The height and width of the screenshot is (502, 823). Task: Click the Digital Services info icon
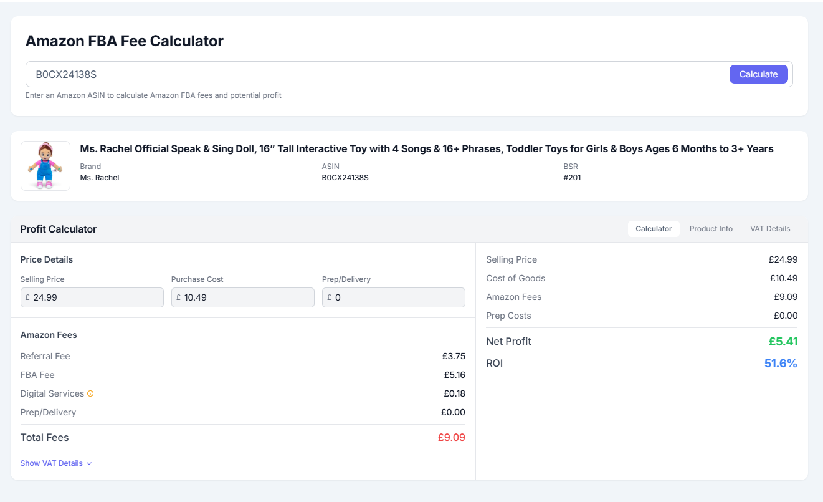tap(90, 393)
